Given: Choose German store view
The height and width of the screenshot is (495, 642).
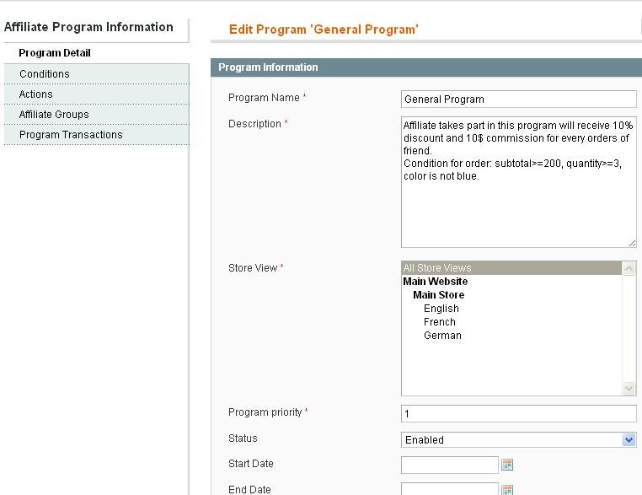Looking at the screenshot, I should tap(442, 336).
